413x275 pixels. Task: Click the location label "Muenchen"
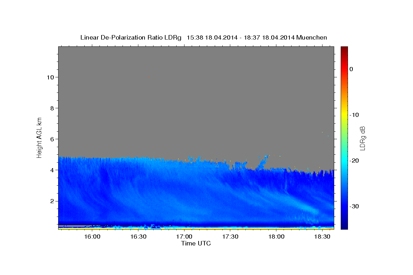pos(312,37)
